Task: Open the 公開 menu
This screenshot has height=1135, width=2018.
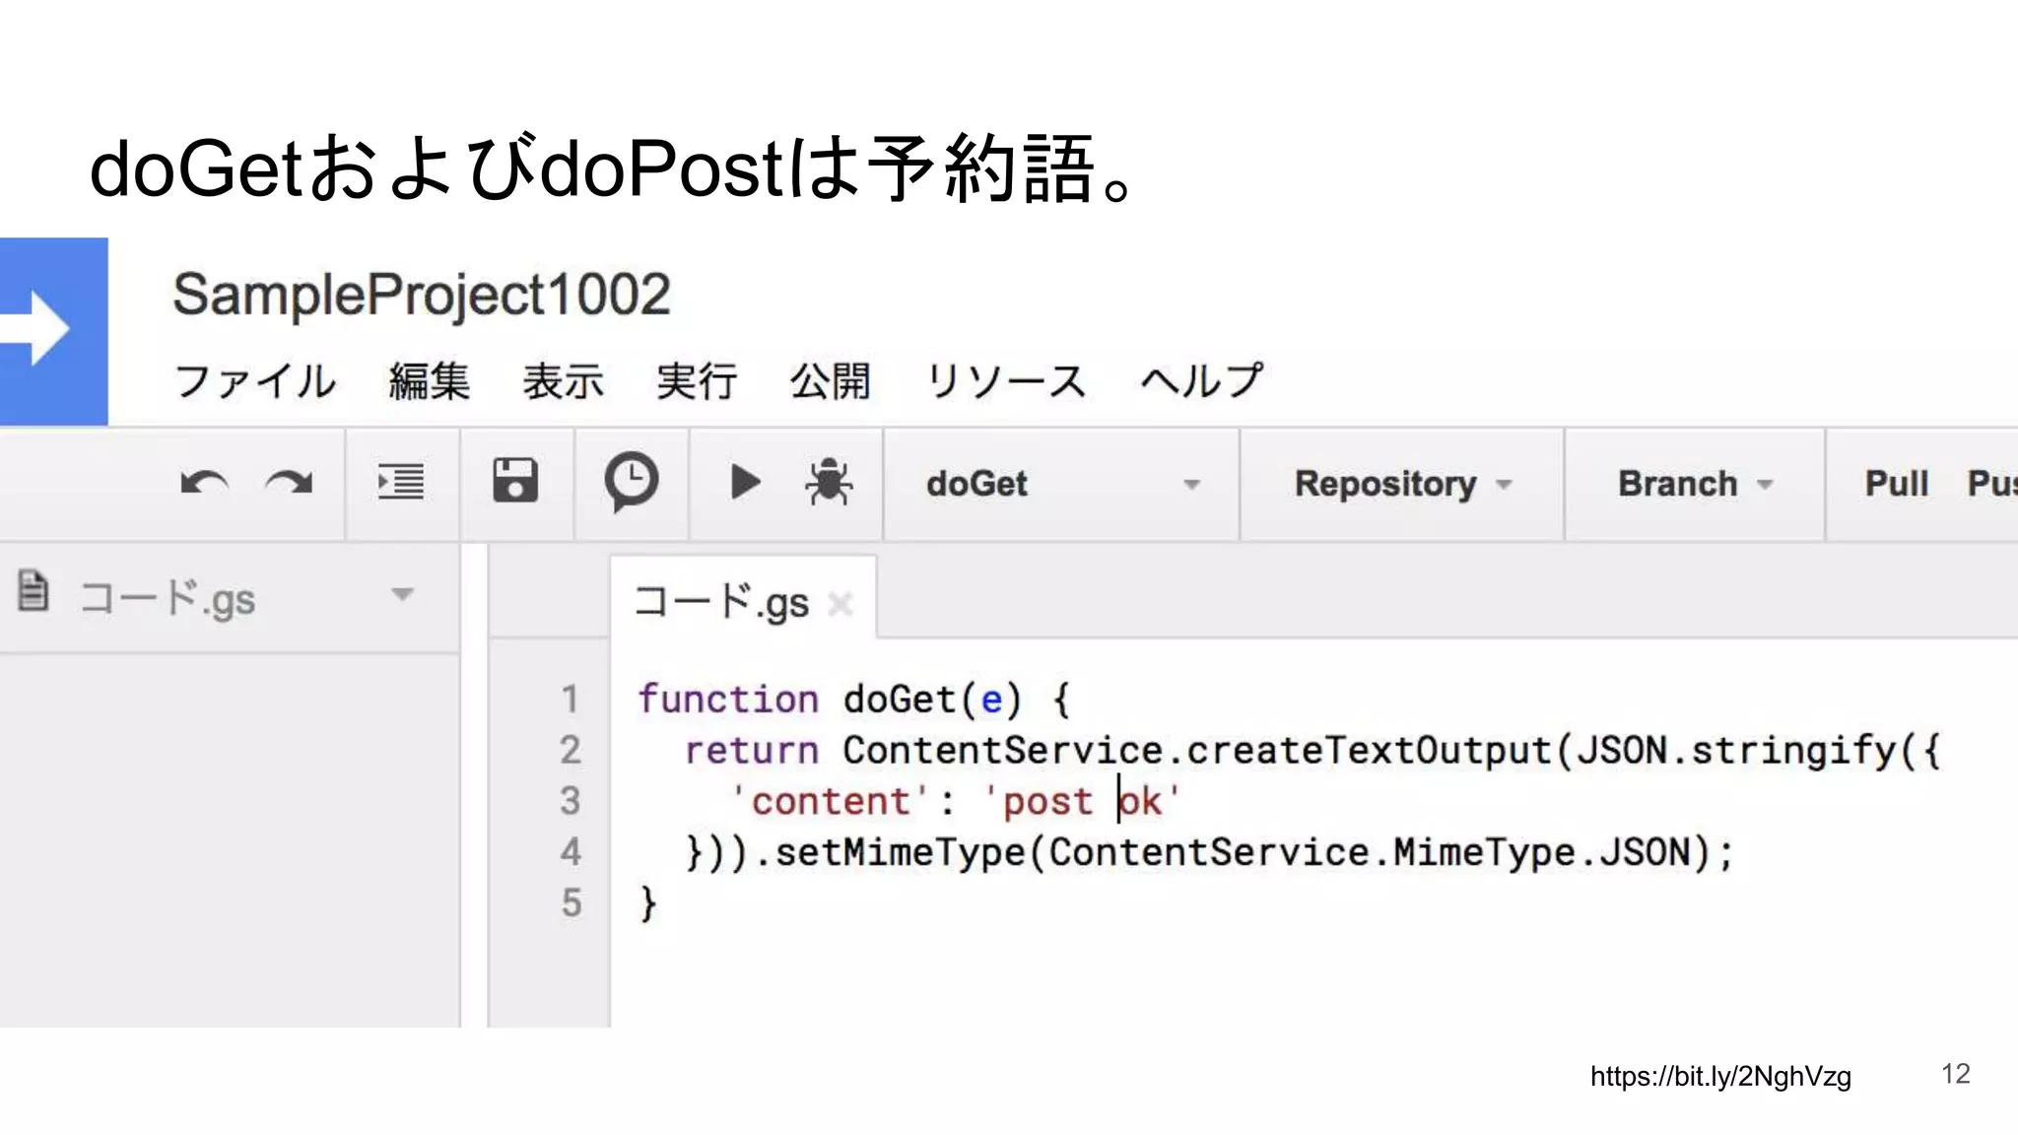Action: (831, 381)
